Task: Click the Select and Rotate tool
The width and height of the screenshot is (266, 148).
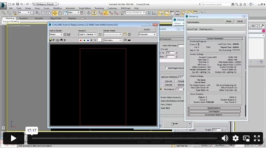Action: pos(60,13)
